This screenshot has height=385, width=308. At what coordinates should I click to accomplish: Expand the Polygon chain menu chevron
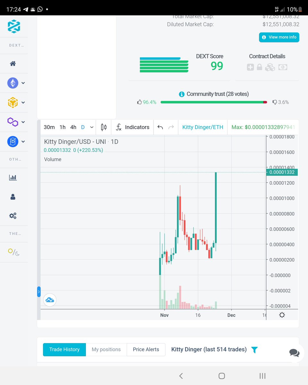click(x=23, y=122)
